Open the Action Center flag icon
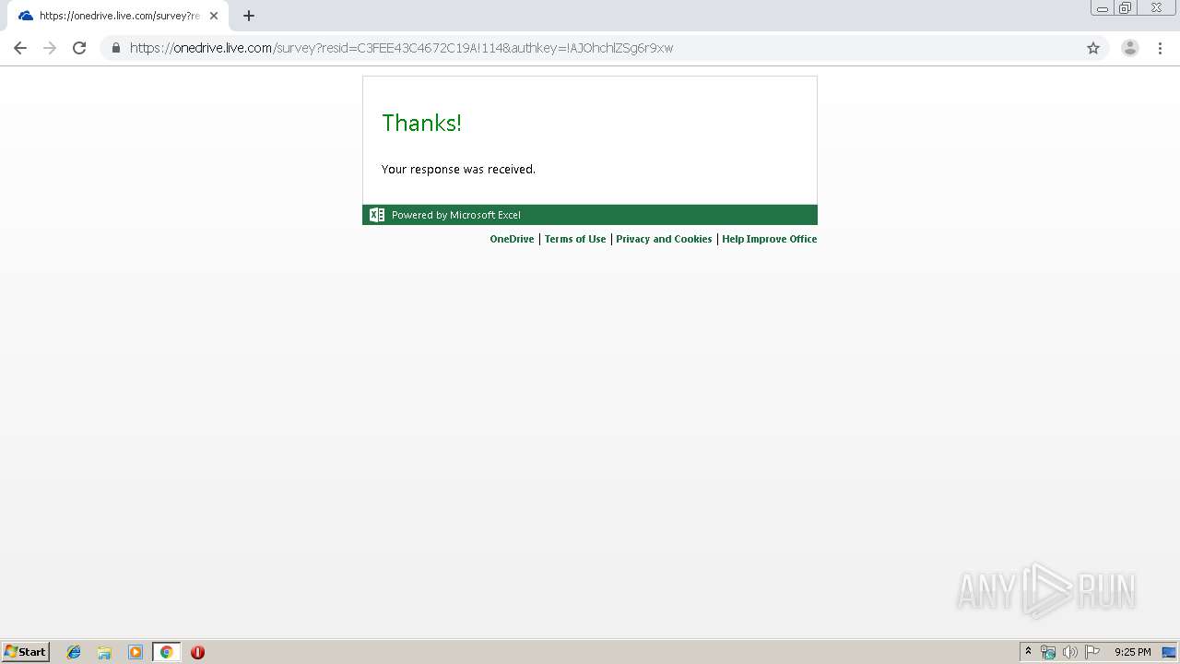The height and width of the screenshot is (664, 1180). pyautogui.click(x=1092, y=652)
